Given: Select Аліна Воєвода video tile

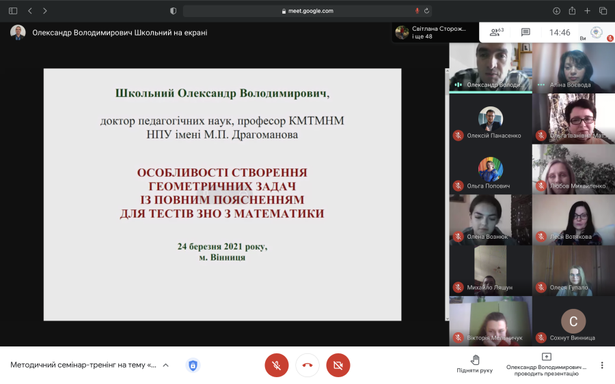Looking at the screenshot, I should 573,68.
